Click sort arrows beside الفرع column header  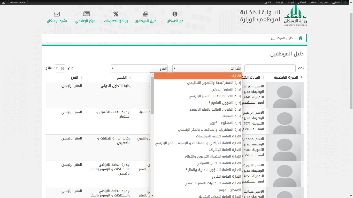pyautogui.click(x=81, y=78)
